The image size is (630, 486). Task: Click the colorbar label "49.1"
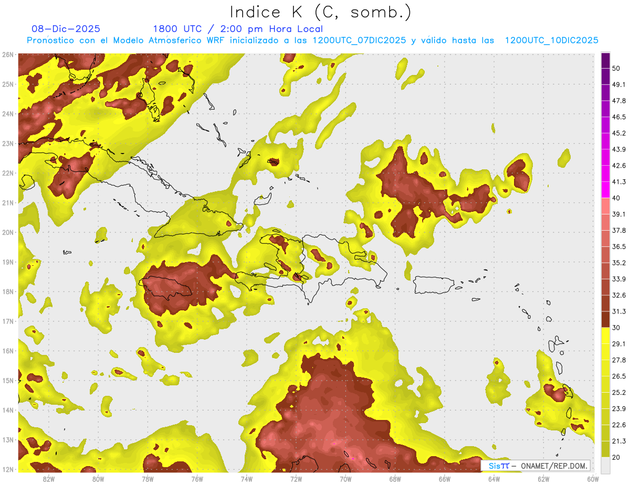click(619, 84)
